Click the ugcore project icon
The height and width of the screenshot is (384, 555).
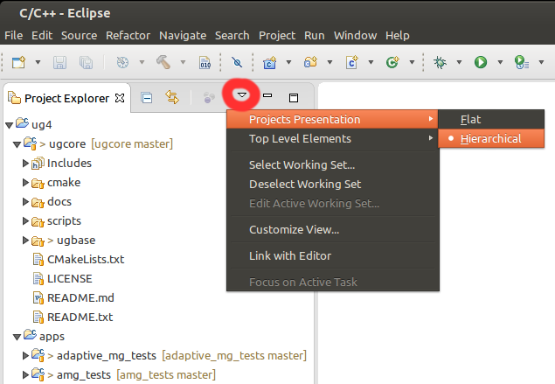pos(30,143)
